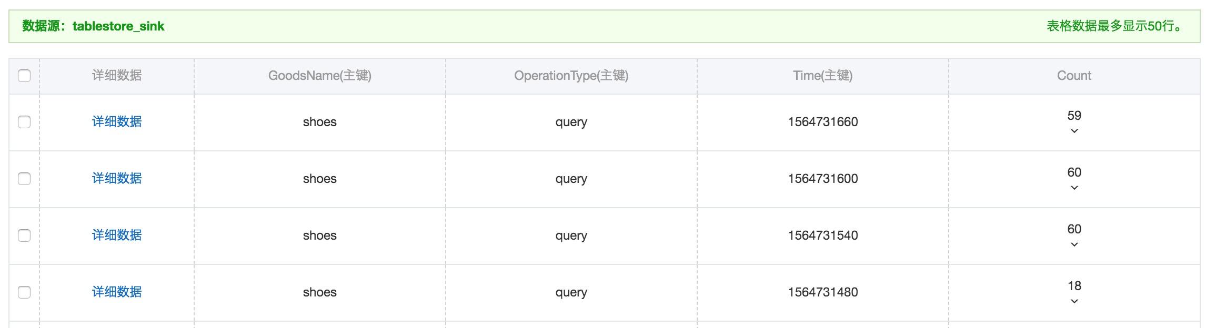This screenshot has height=328, width=1206.
Task: Open 详细数据 link for the 1564731480 row
Action: (x=117, y=292)
